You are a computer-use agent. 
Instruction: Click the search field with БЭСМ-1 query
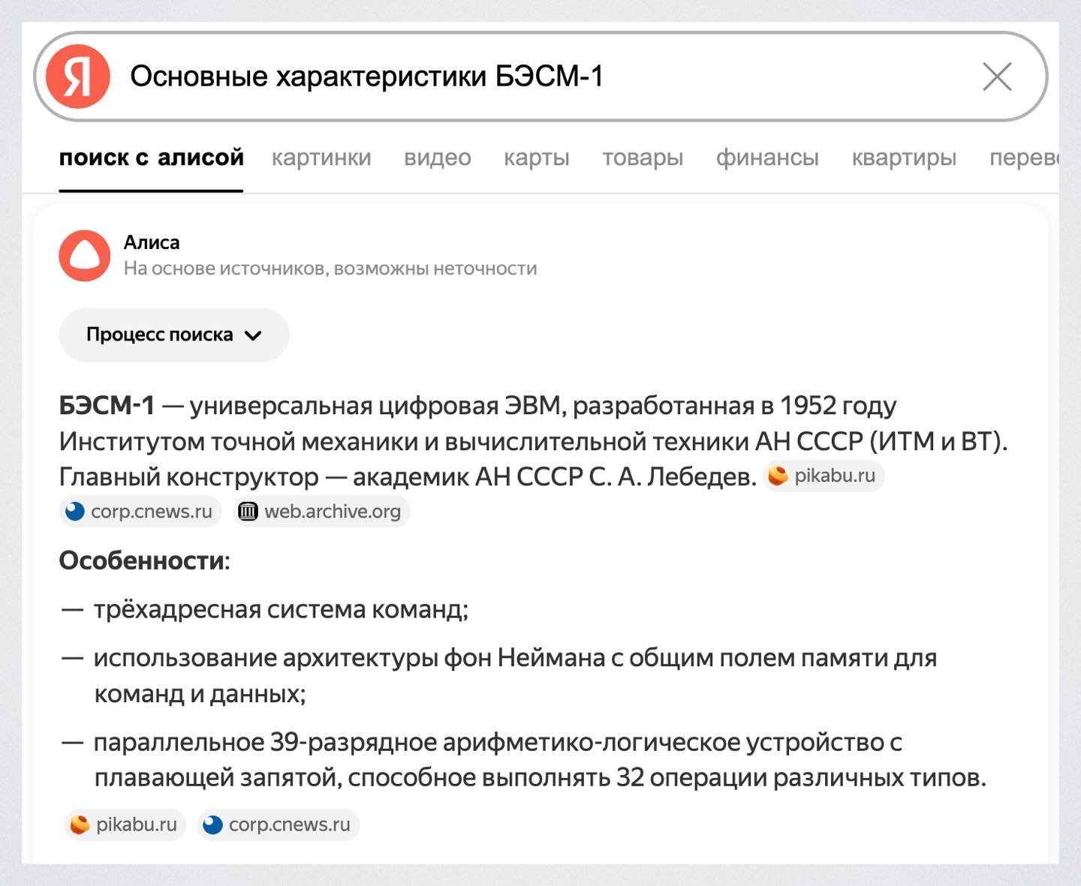point(525,77)
